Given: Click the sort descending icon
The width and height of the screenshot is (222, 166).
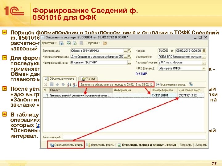Looking at the screenshot, I should (x=75, y=85).
